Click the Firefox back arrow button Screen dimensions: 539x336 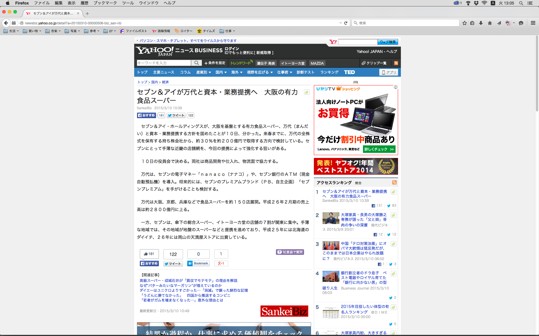6,23
